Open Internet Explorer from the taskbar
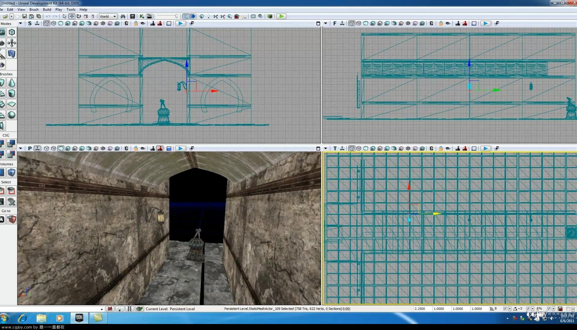This screenshot has width=577, height=330. [x=23, y=318]
